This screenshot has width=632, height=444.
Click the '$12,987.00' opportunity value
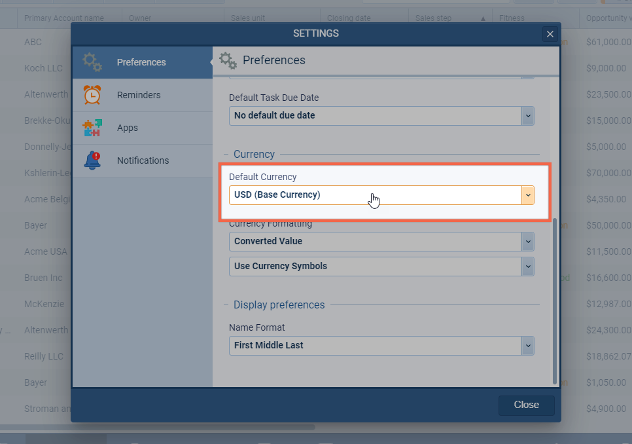[x=608, y=304]
